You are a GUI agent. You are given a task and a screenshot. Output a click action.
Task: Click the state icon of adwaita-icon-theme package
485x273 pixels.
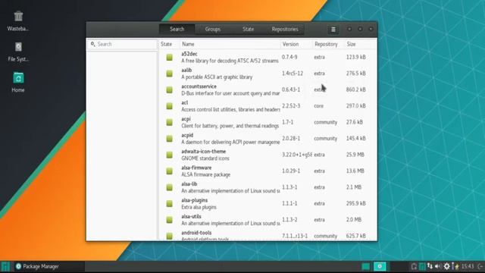pos(169,155)
